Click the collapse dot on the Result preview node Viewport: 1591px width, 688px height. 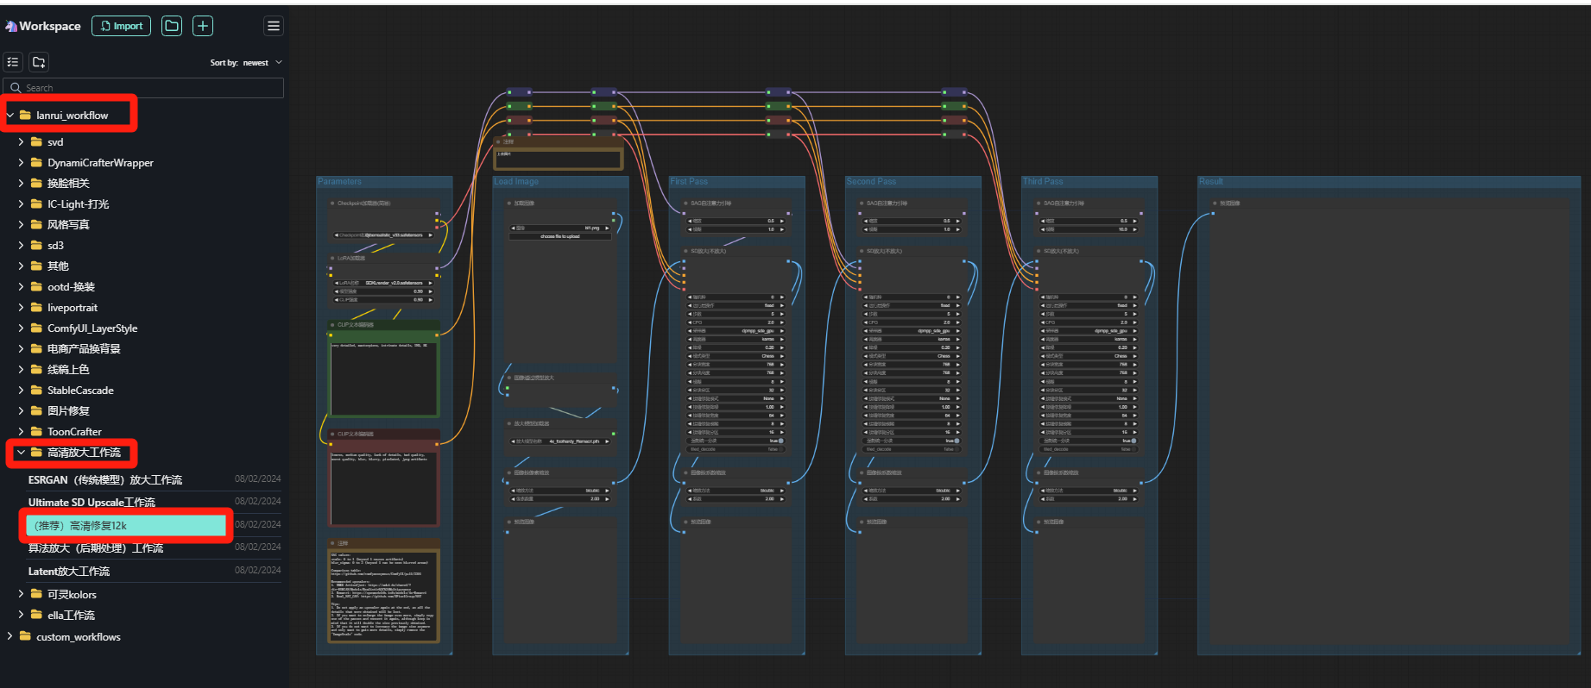click(1215, 203)
